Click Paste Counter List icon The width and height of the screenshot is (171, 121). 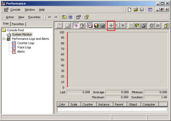(x=137, y=26)
